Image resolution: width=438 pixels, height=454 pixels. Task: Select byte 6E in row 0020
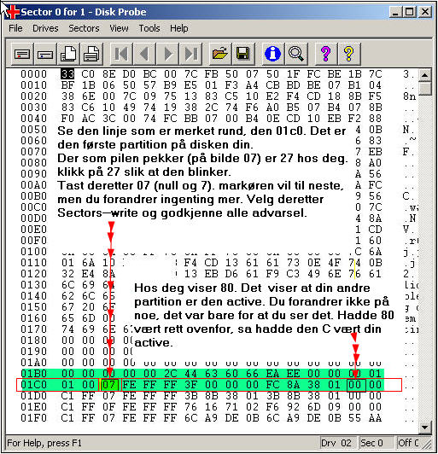[x=88, y=96]
